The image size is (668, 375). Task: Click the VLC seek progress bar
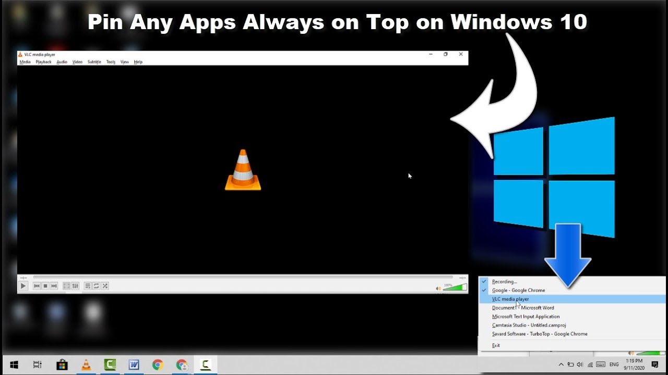(243, 278)
